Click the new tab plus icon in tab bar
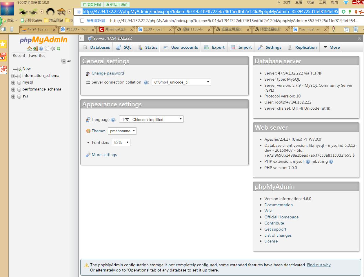The image size is (364, 277). [347, 30]
